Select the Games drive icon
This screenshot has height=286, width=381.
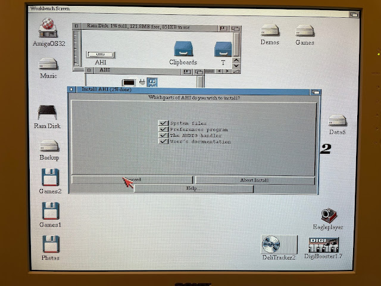305,31
